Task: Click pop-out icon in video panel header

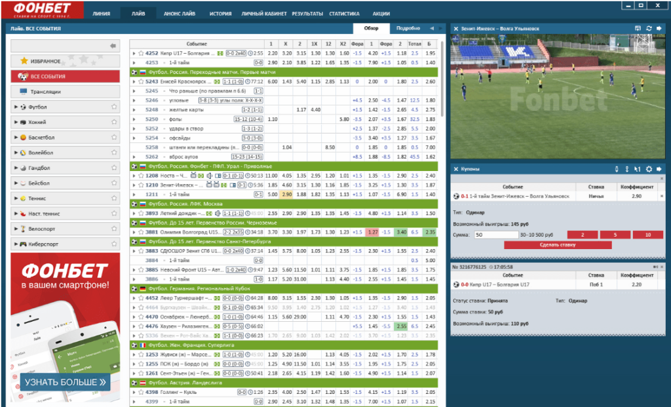Action: (x=638, y=28)
